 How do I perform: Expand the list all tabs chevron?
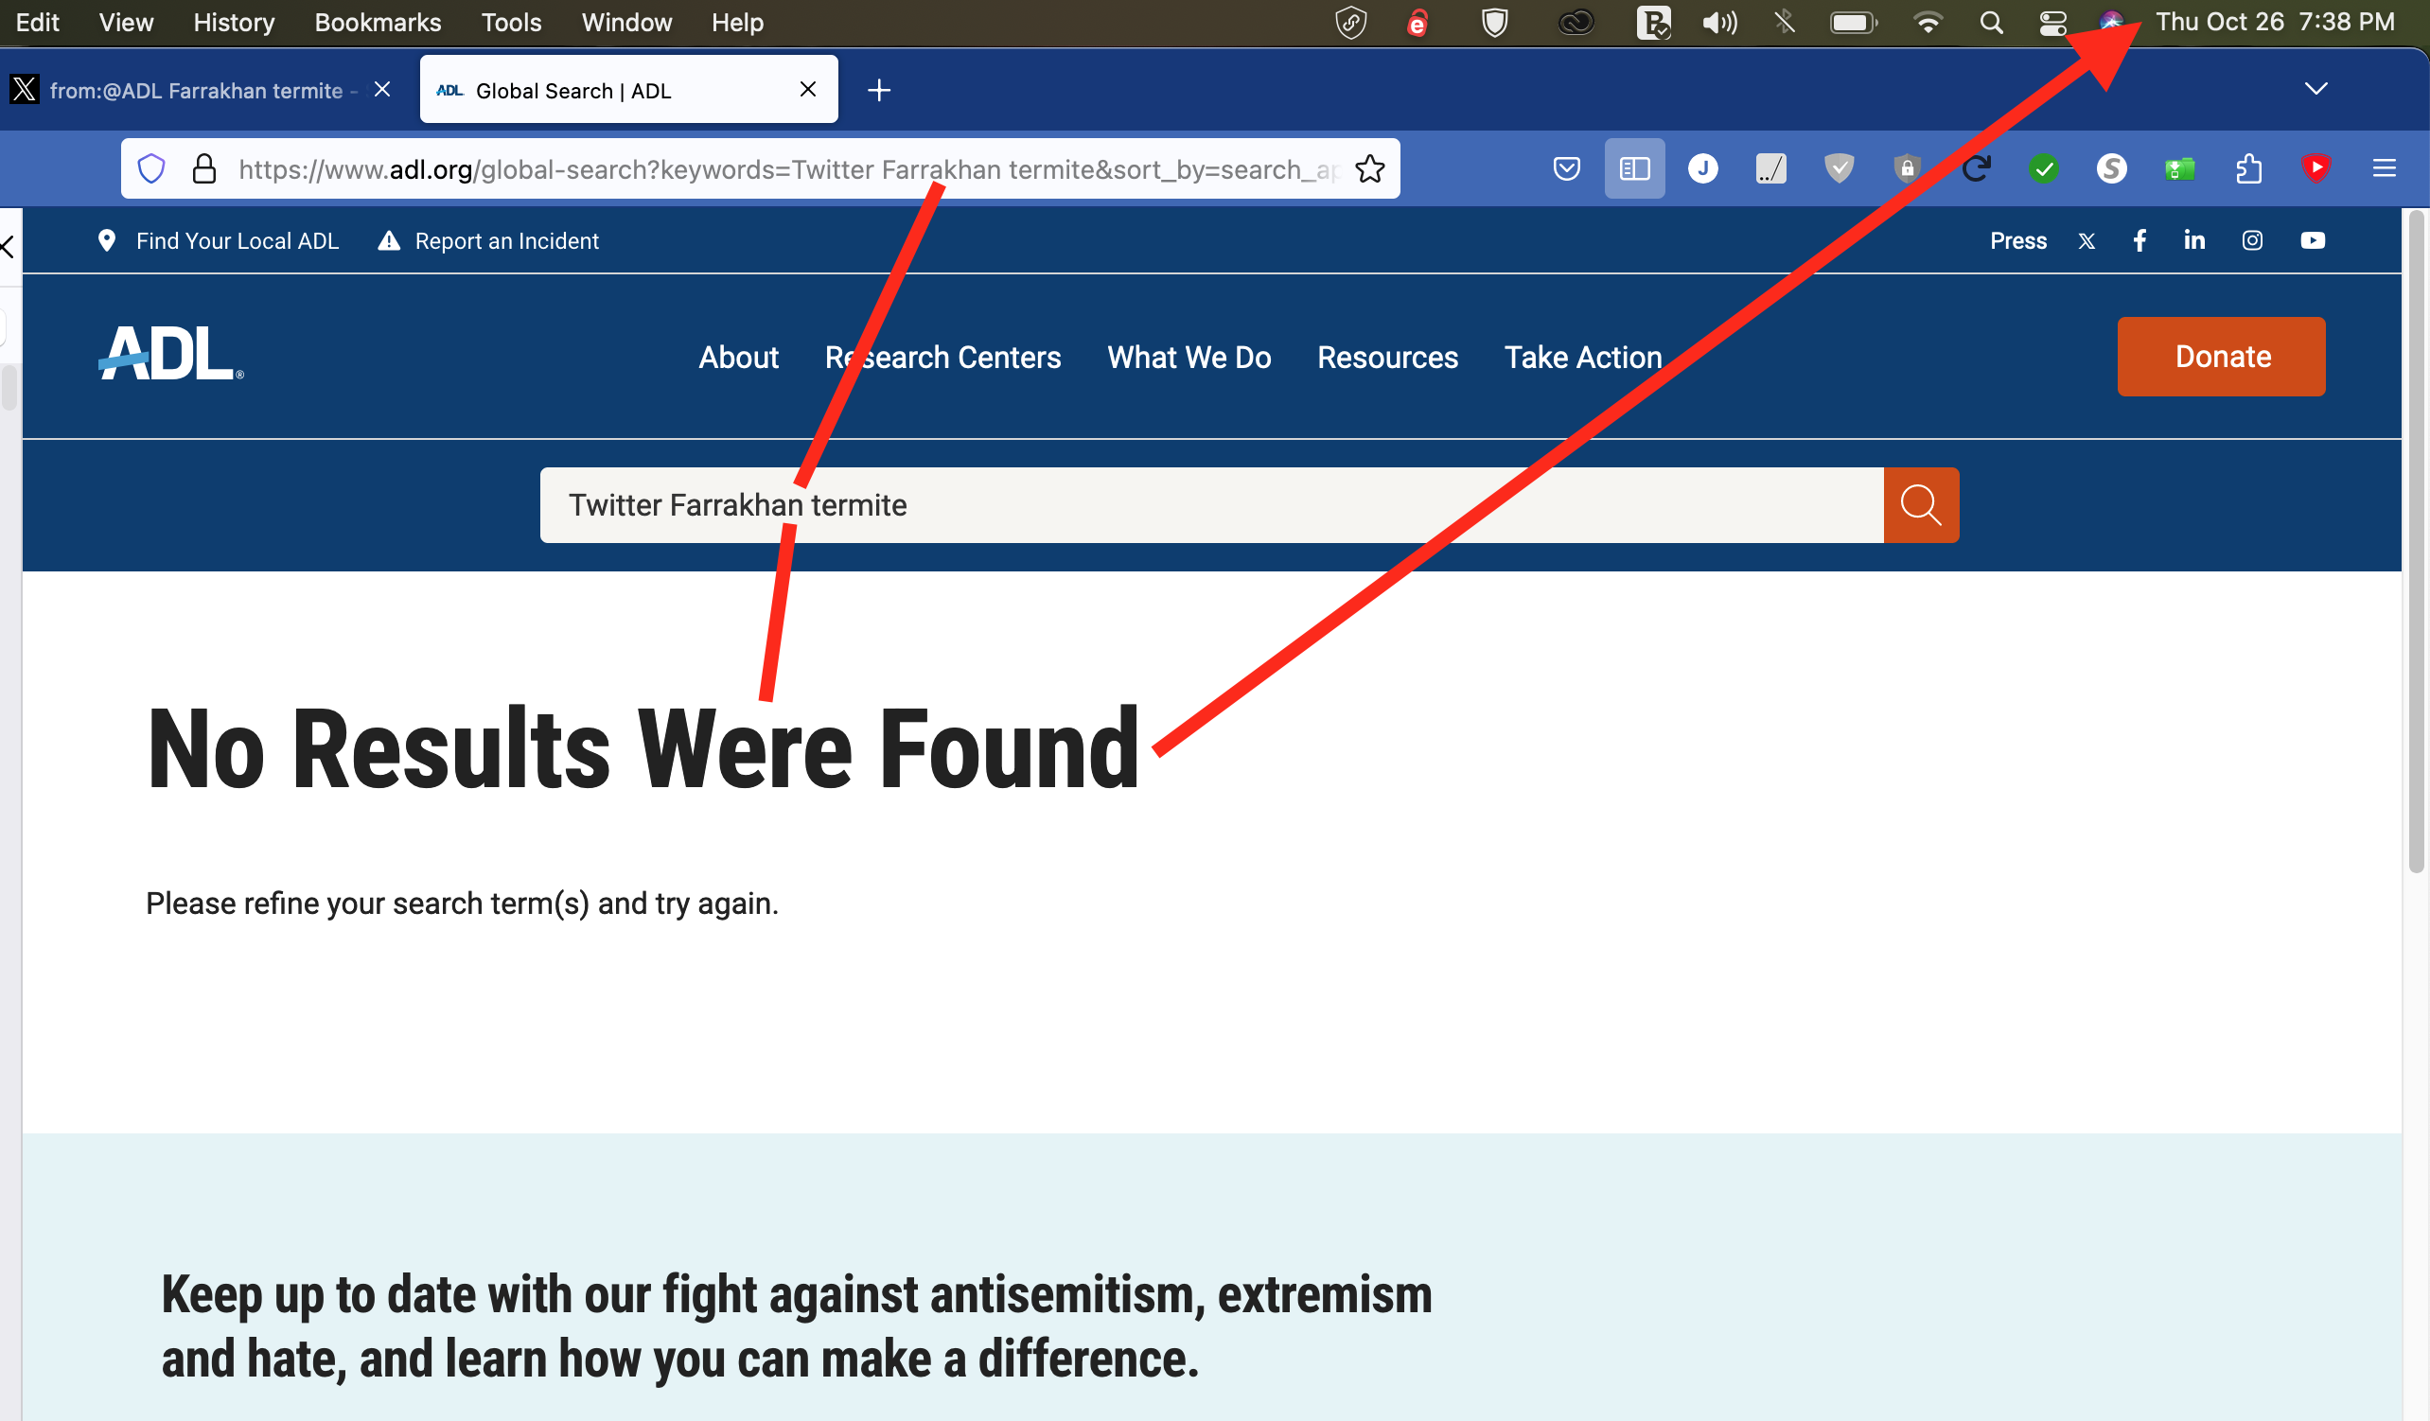click(x=2316, y=90)
